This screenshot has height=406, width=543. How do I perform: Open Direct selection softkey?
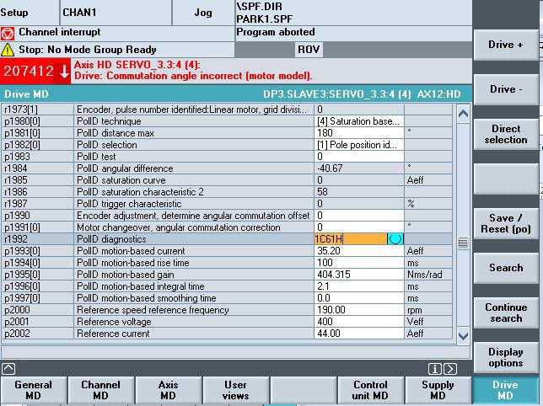click(x=506, y=134)
